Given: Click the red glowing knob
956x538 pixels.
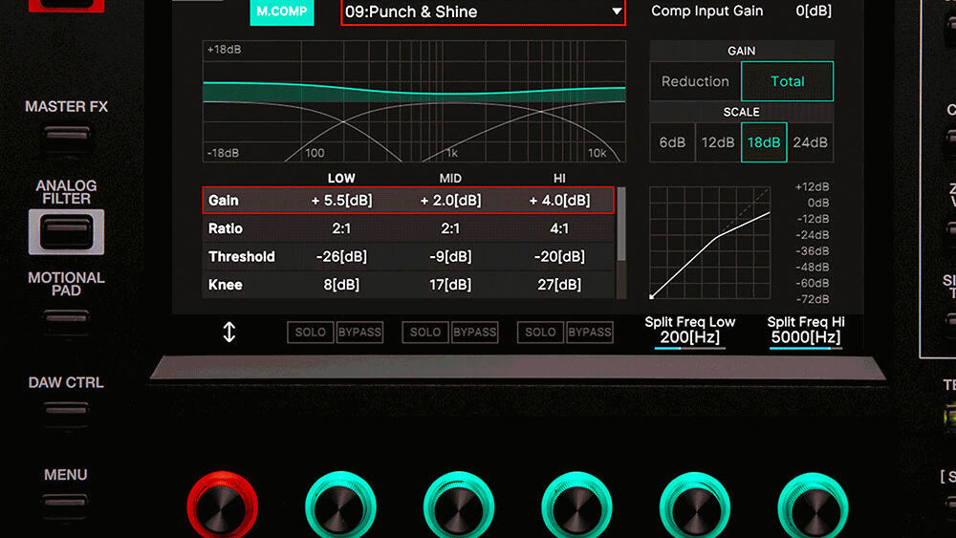Looking at the screenshot, I should (x=223, y=506).
